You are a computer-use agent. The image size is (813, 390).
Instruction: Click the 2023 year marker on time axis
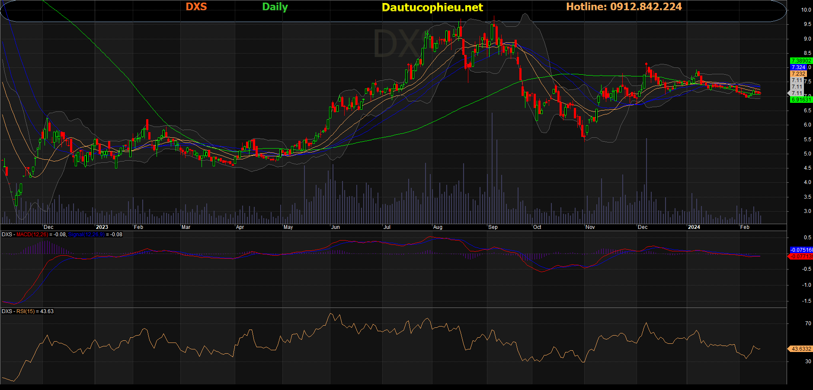pyautogui.click(x=102, y=227)
